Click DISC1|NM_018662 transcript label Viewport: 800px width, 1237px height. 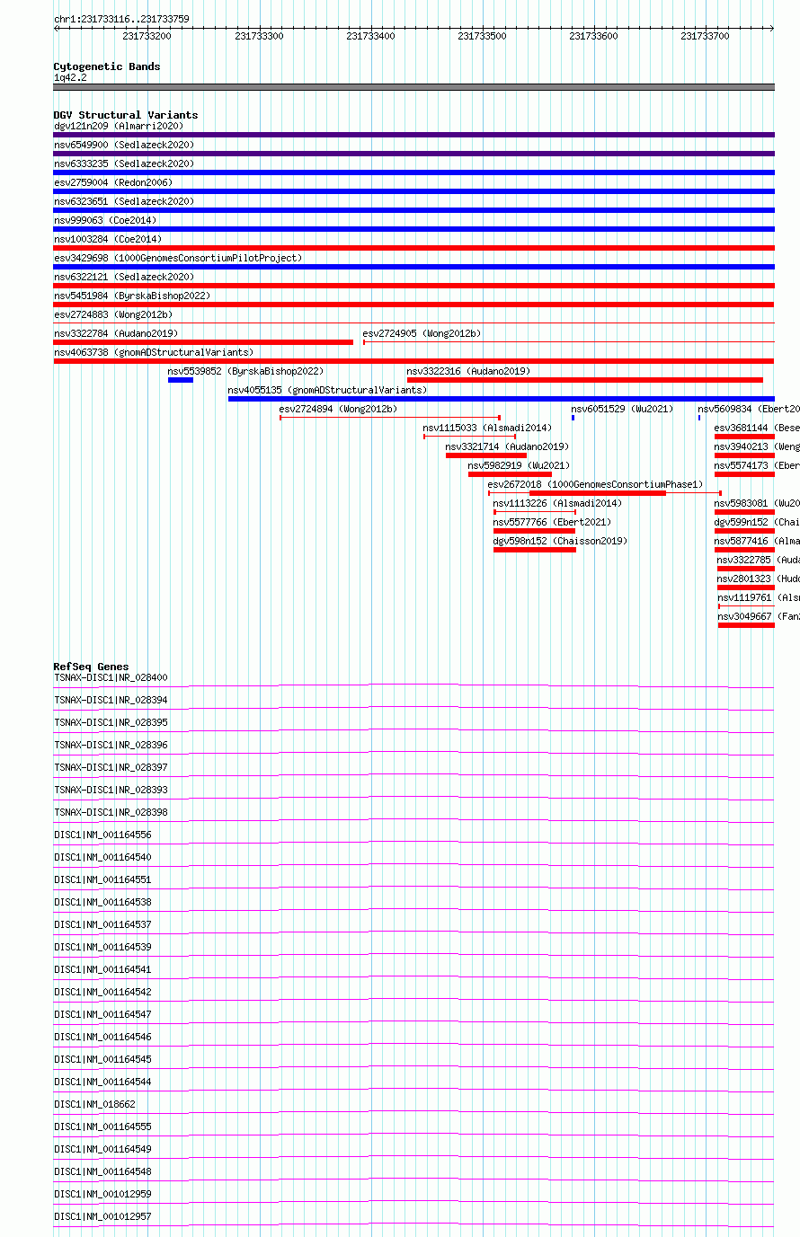[94, 1104]
